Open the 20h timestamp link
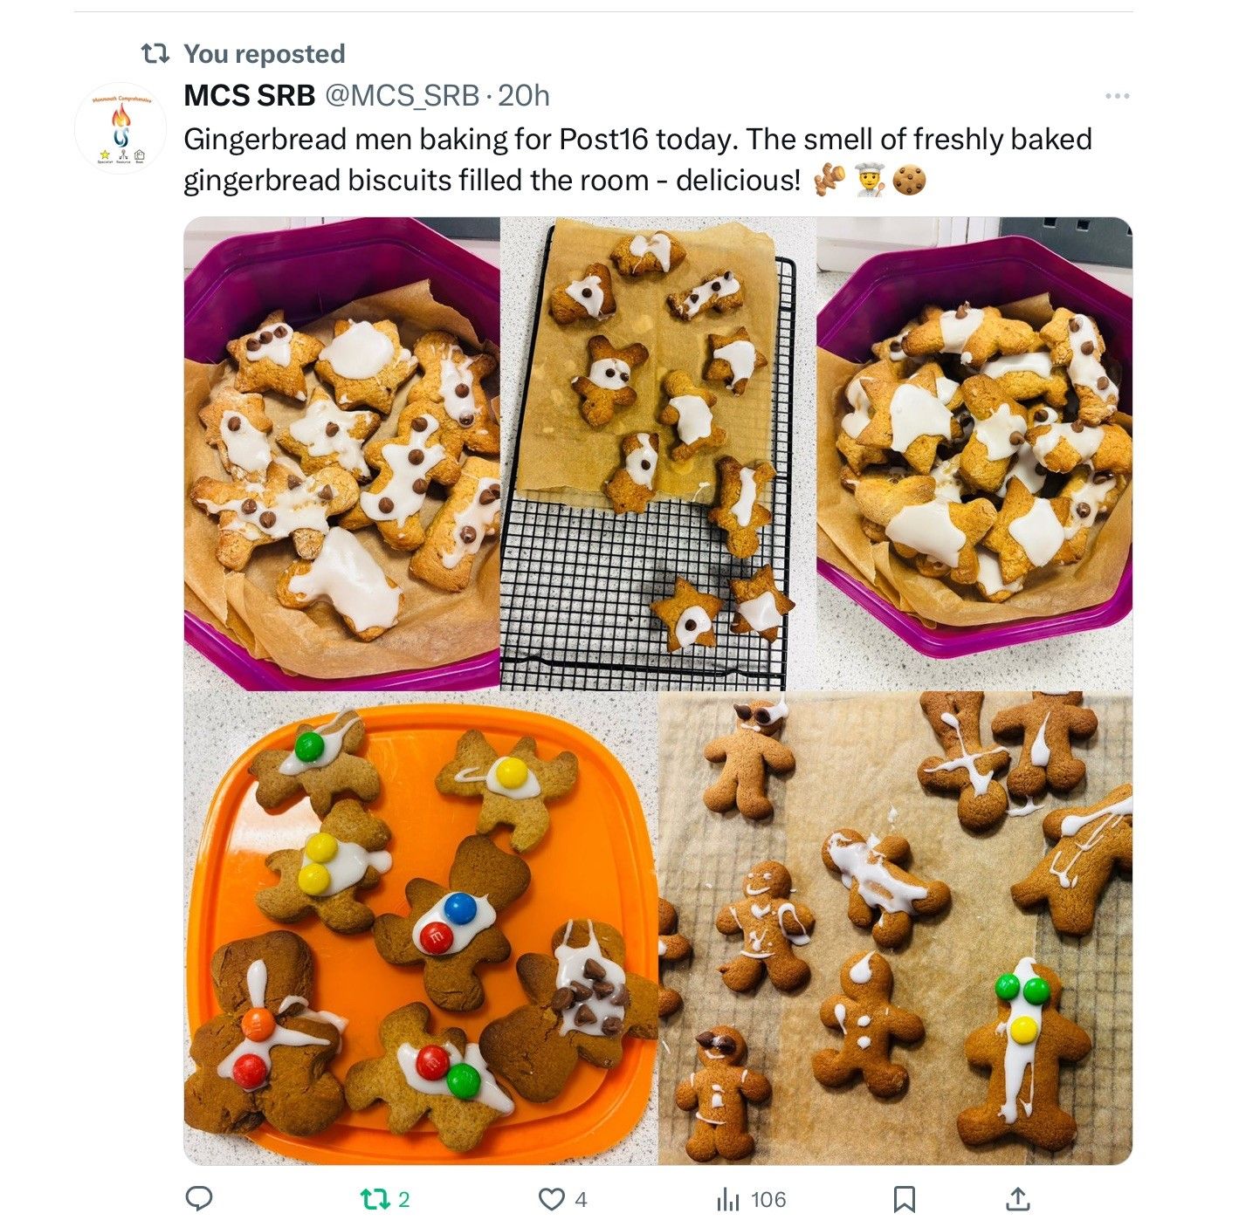Viewport: 1239px width, 1227px height. [x=524, y=95]
